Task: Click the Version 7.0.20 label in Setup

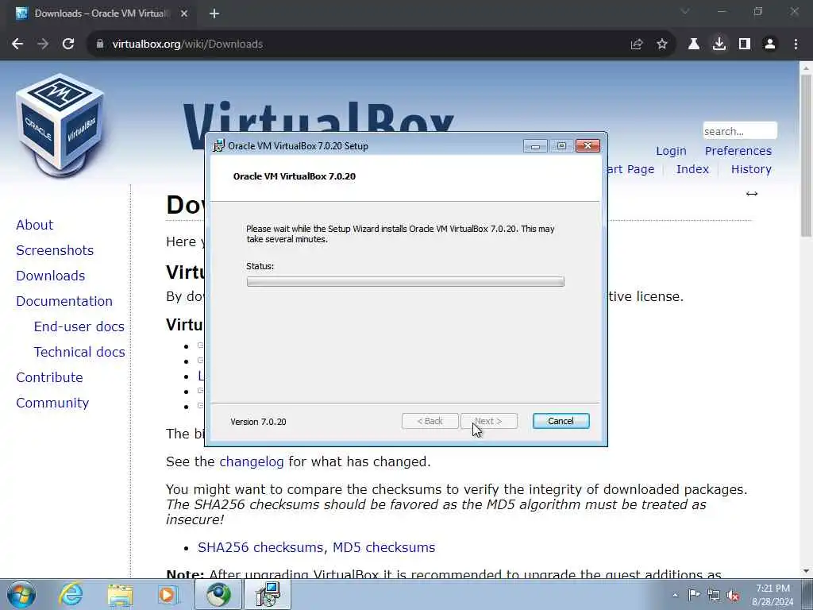Action: (x=258, y=422)
